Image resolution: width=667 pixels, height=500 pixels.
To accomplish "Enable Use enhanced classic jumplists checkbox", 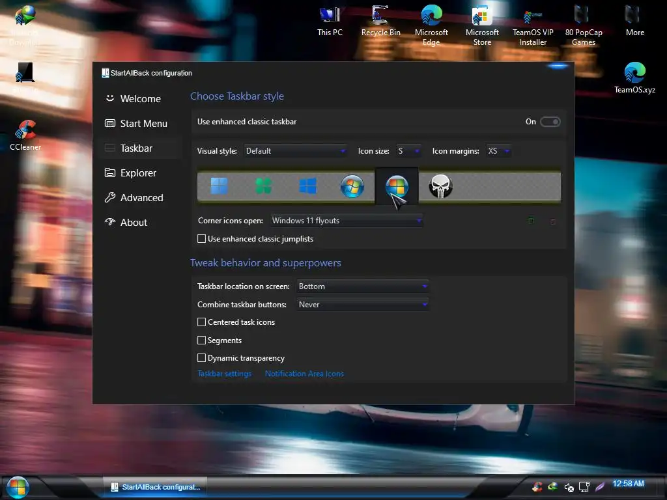I will pos(202,238).
